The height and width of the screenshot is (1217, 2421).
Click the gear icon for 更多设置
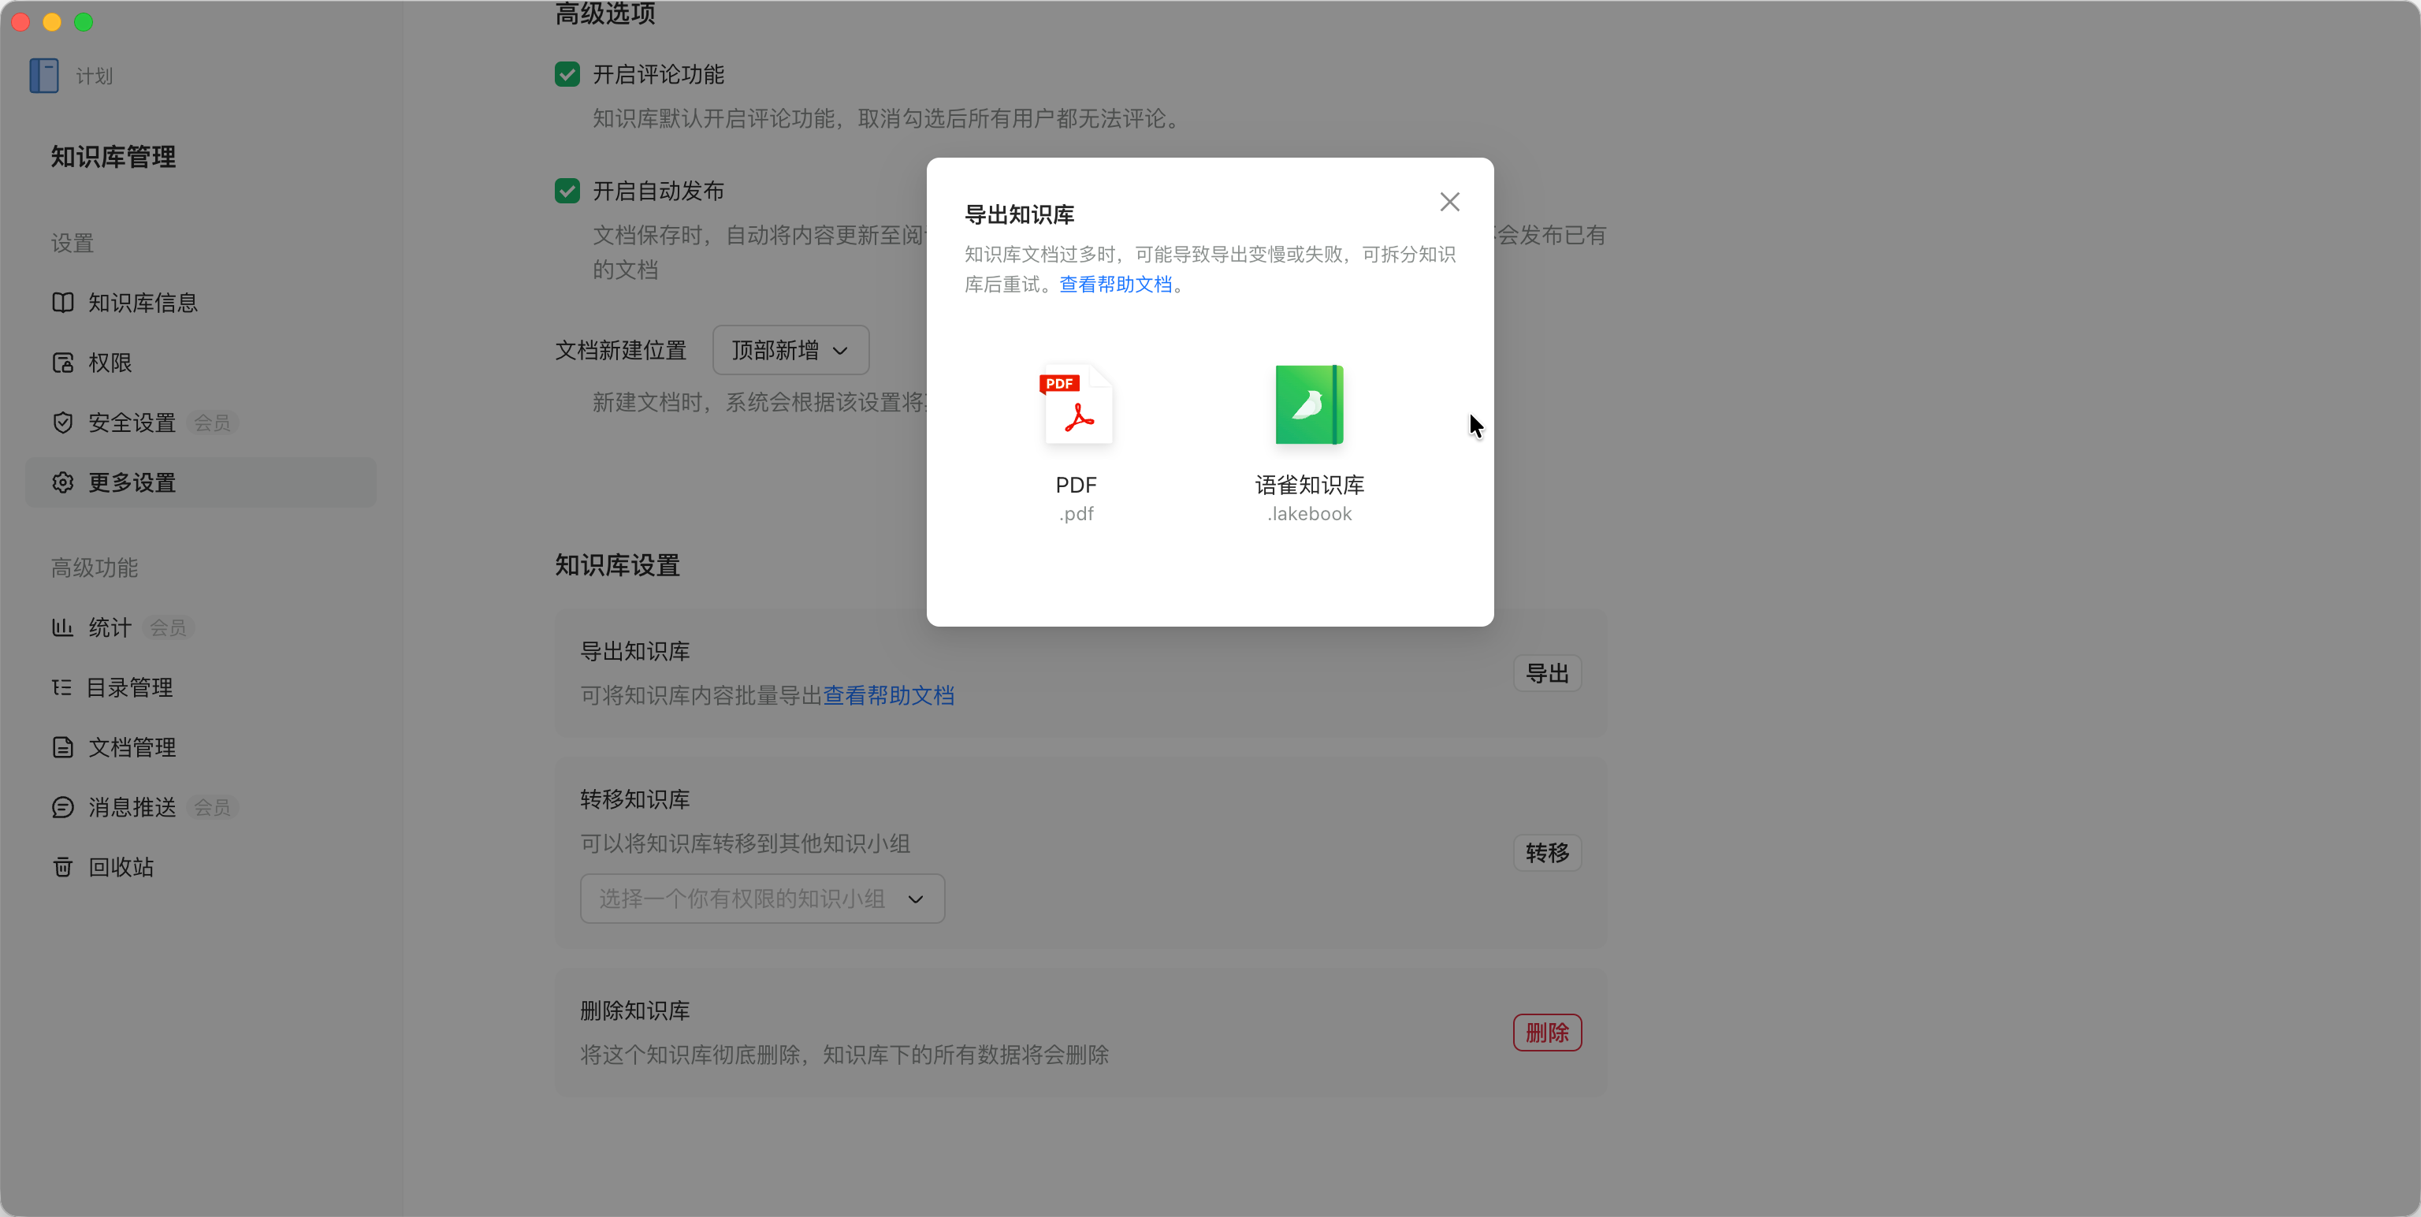point(63,483)
